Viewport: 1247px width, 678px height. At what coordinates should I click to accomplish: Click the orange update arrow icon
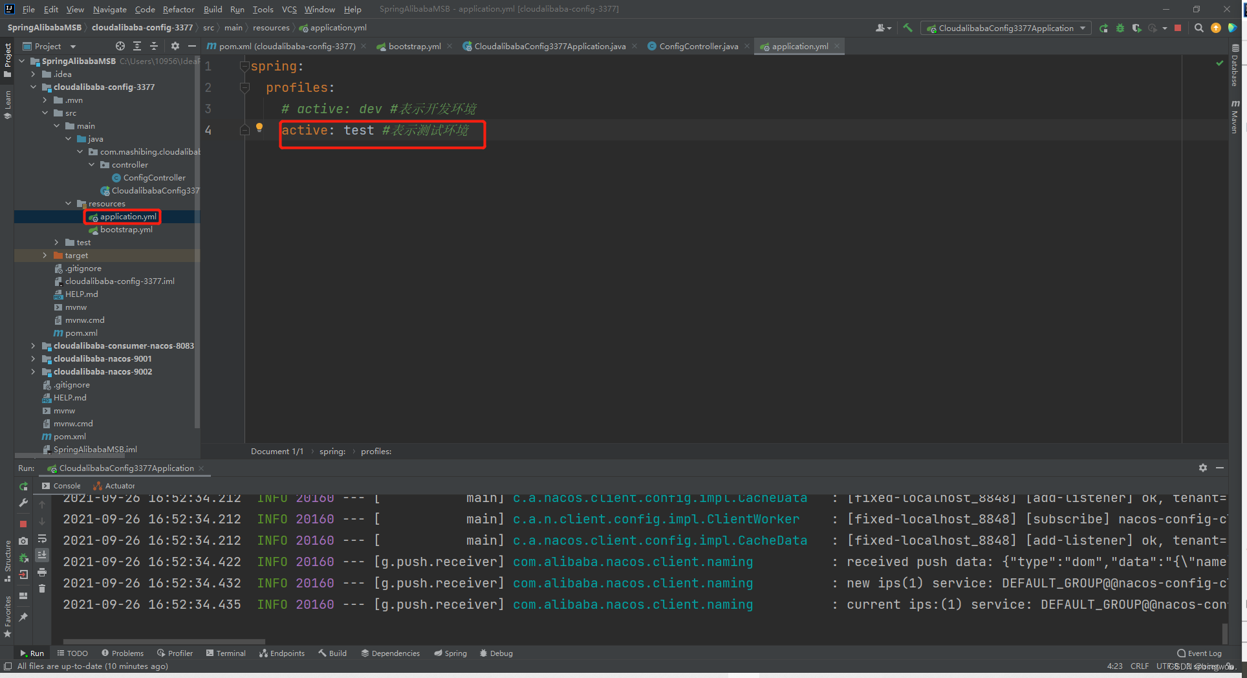[x=1216, y=28]
